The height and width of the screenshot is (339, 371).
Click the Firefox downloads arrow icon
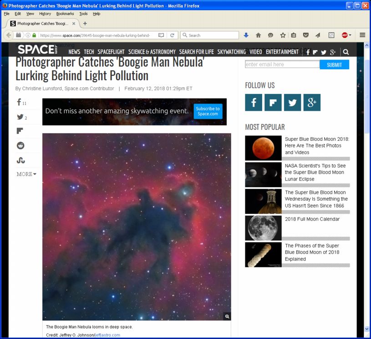coord(246,35)
